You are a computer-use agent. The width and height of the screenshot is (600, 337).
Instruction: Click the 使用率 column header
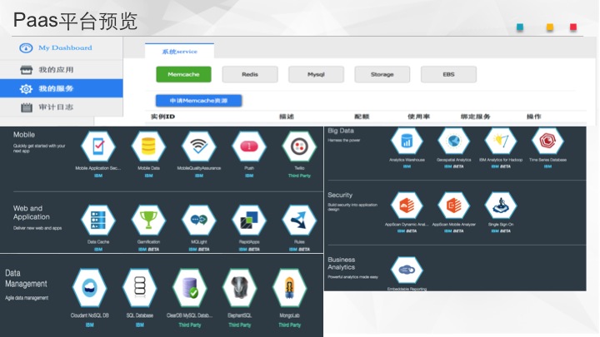pos(418,116)
